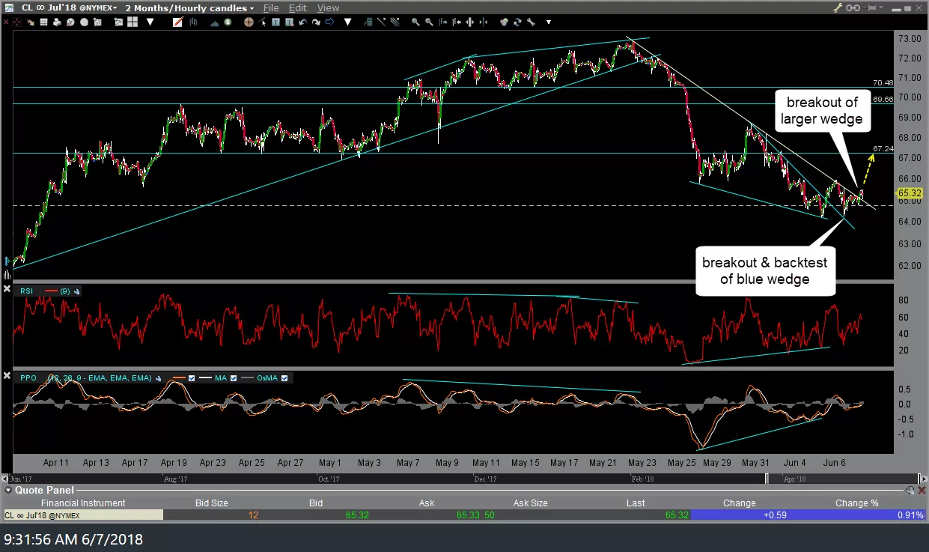Open the Edit menu
Screen dimensions: 929x552
(x=298, y=7)
